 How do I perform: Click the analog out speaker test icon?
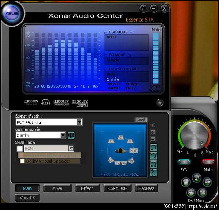[x=71, y=135]
